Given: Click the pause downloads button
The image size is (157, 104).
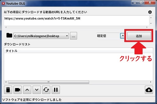Looking at the screenshot, I should click(x=56, y=90).
